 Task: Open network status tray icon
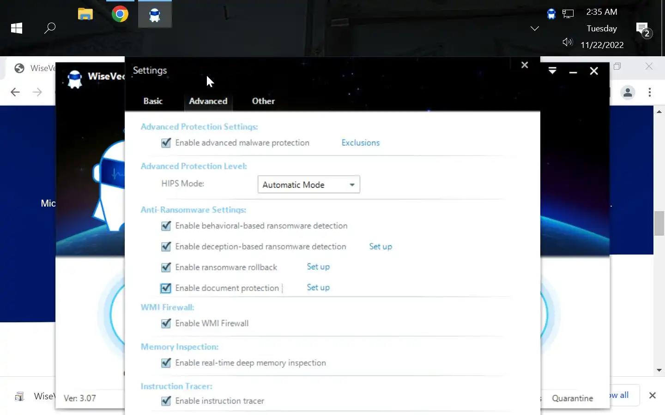pos(568,14)
